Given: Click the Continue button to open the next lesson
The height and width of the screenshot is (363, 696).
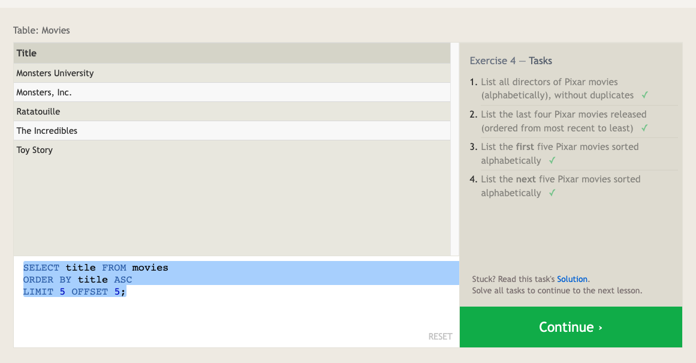Looking at the screenshot, I should (x=571, y=327).
